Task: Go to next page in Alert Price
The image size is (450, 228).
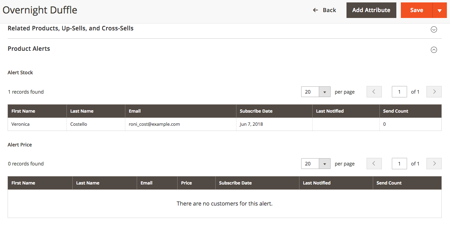Action: [434, 164]
